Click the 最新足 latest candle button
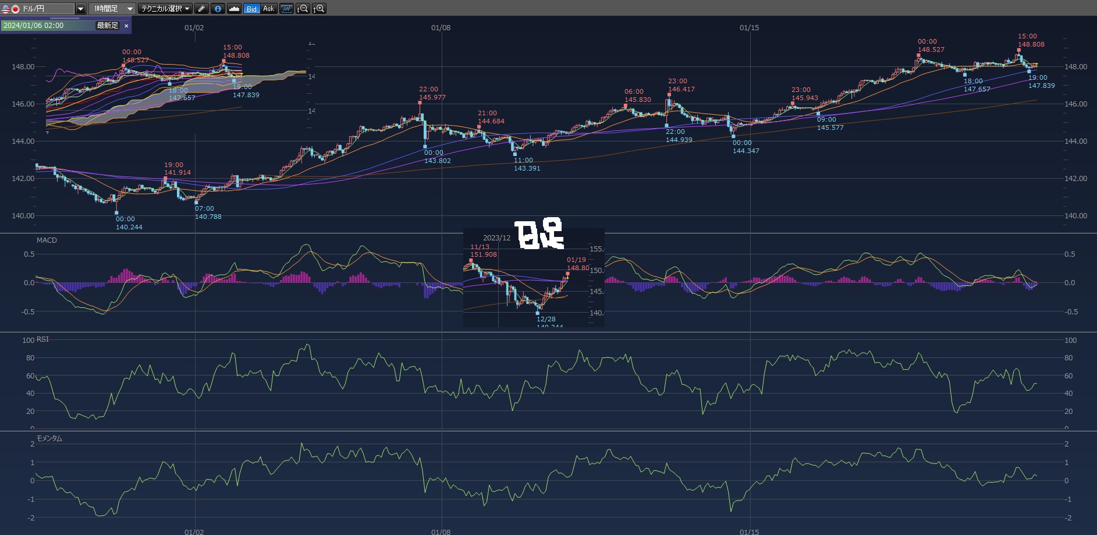Image resolution: width=1097 pixels, height=535 pixels. [108, 26]
